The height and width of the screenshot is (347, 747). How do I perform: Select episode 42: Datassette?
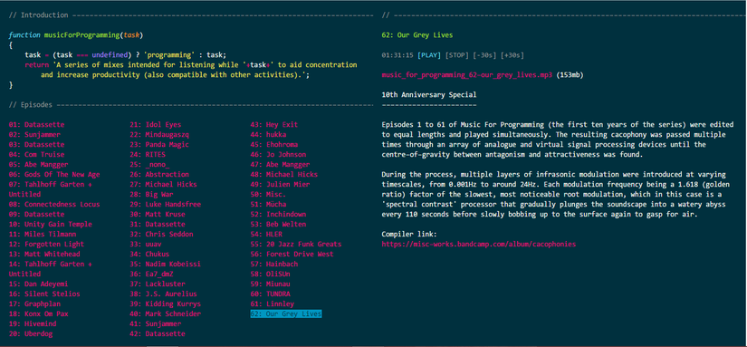pos(158,333)
